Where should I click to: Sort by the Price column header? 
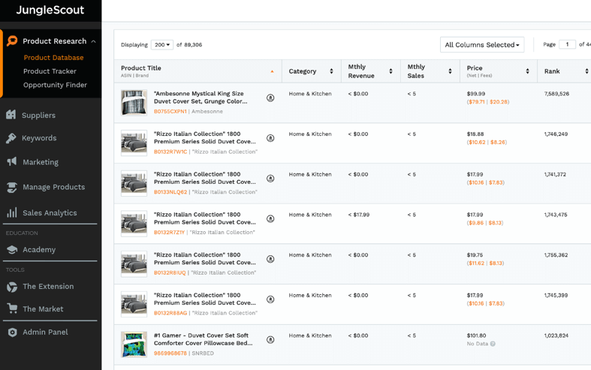(496, 71)
